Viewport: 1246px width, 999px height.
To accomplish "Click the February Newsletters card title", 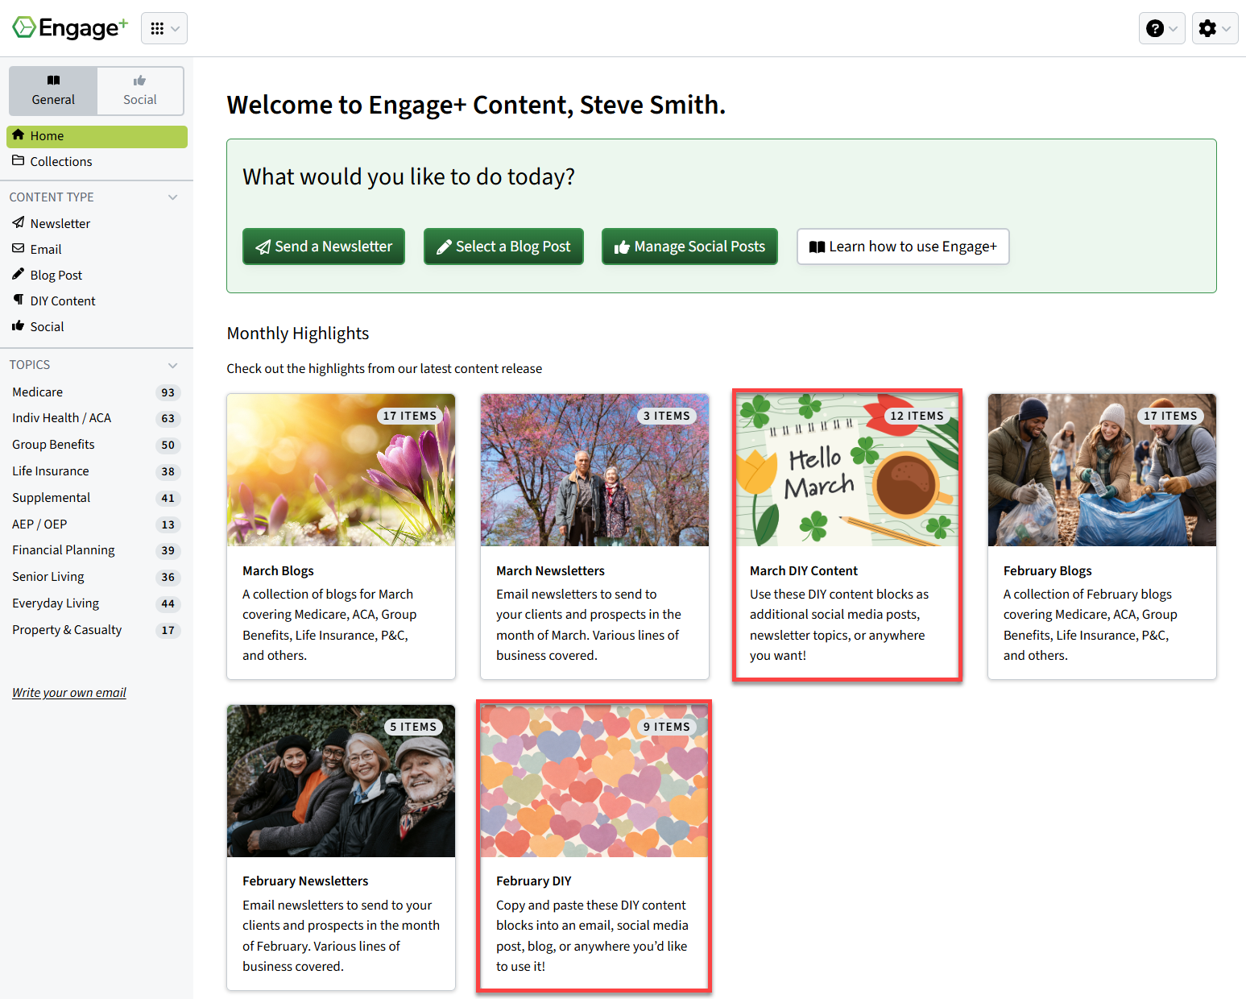I will point(305,881).
